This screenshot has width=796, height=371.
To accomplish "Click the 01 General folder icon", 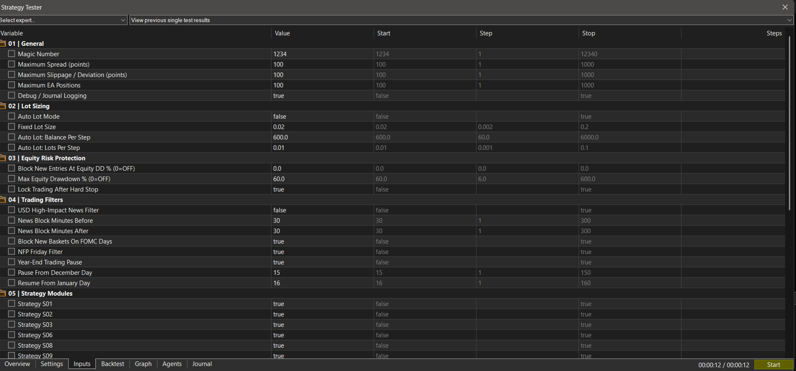I will (x=3, y=43).
